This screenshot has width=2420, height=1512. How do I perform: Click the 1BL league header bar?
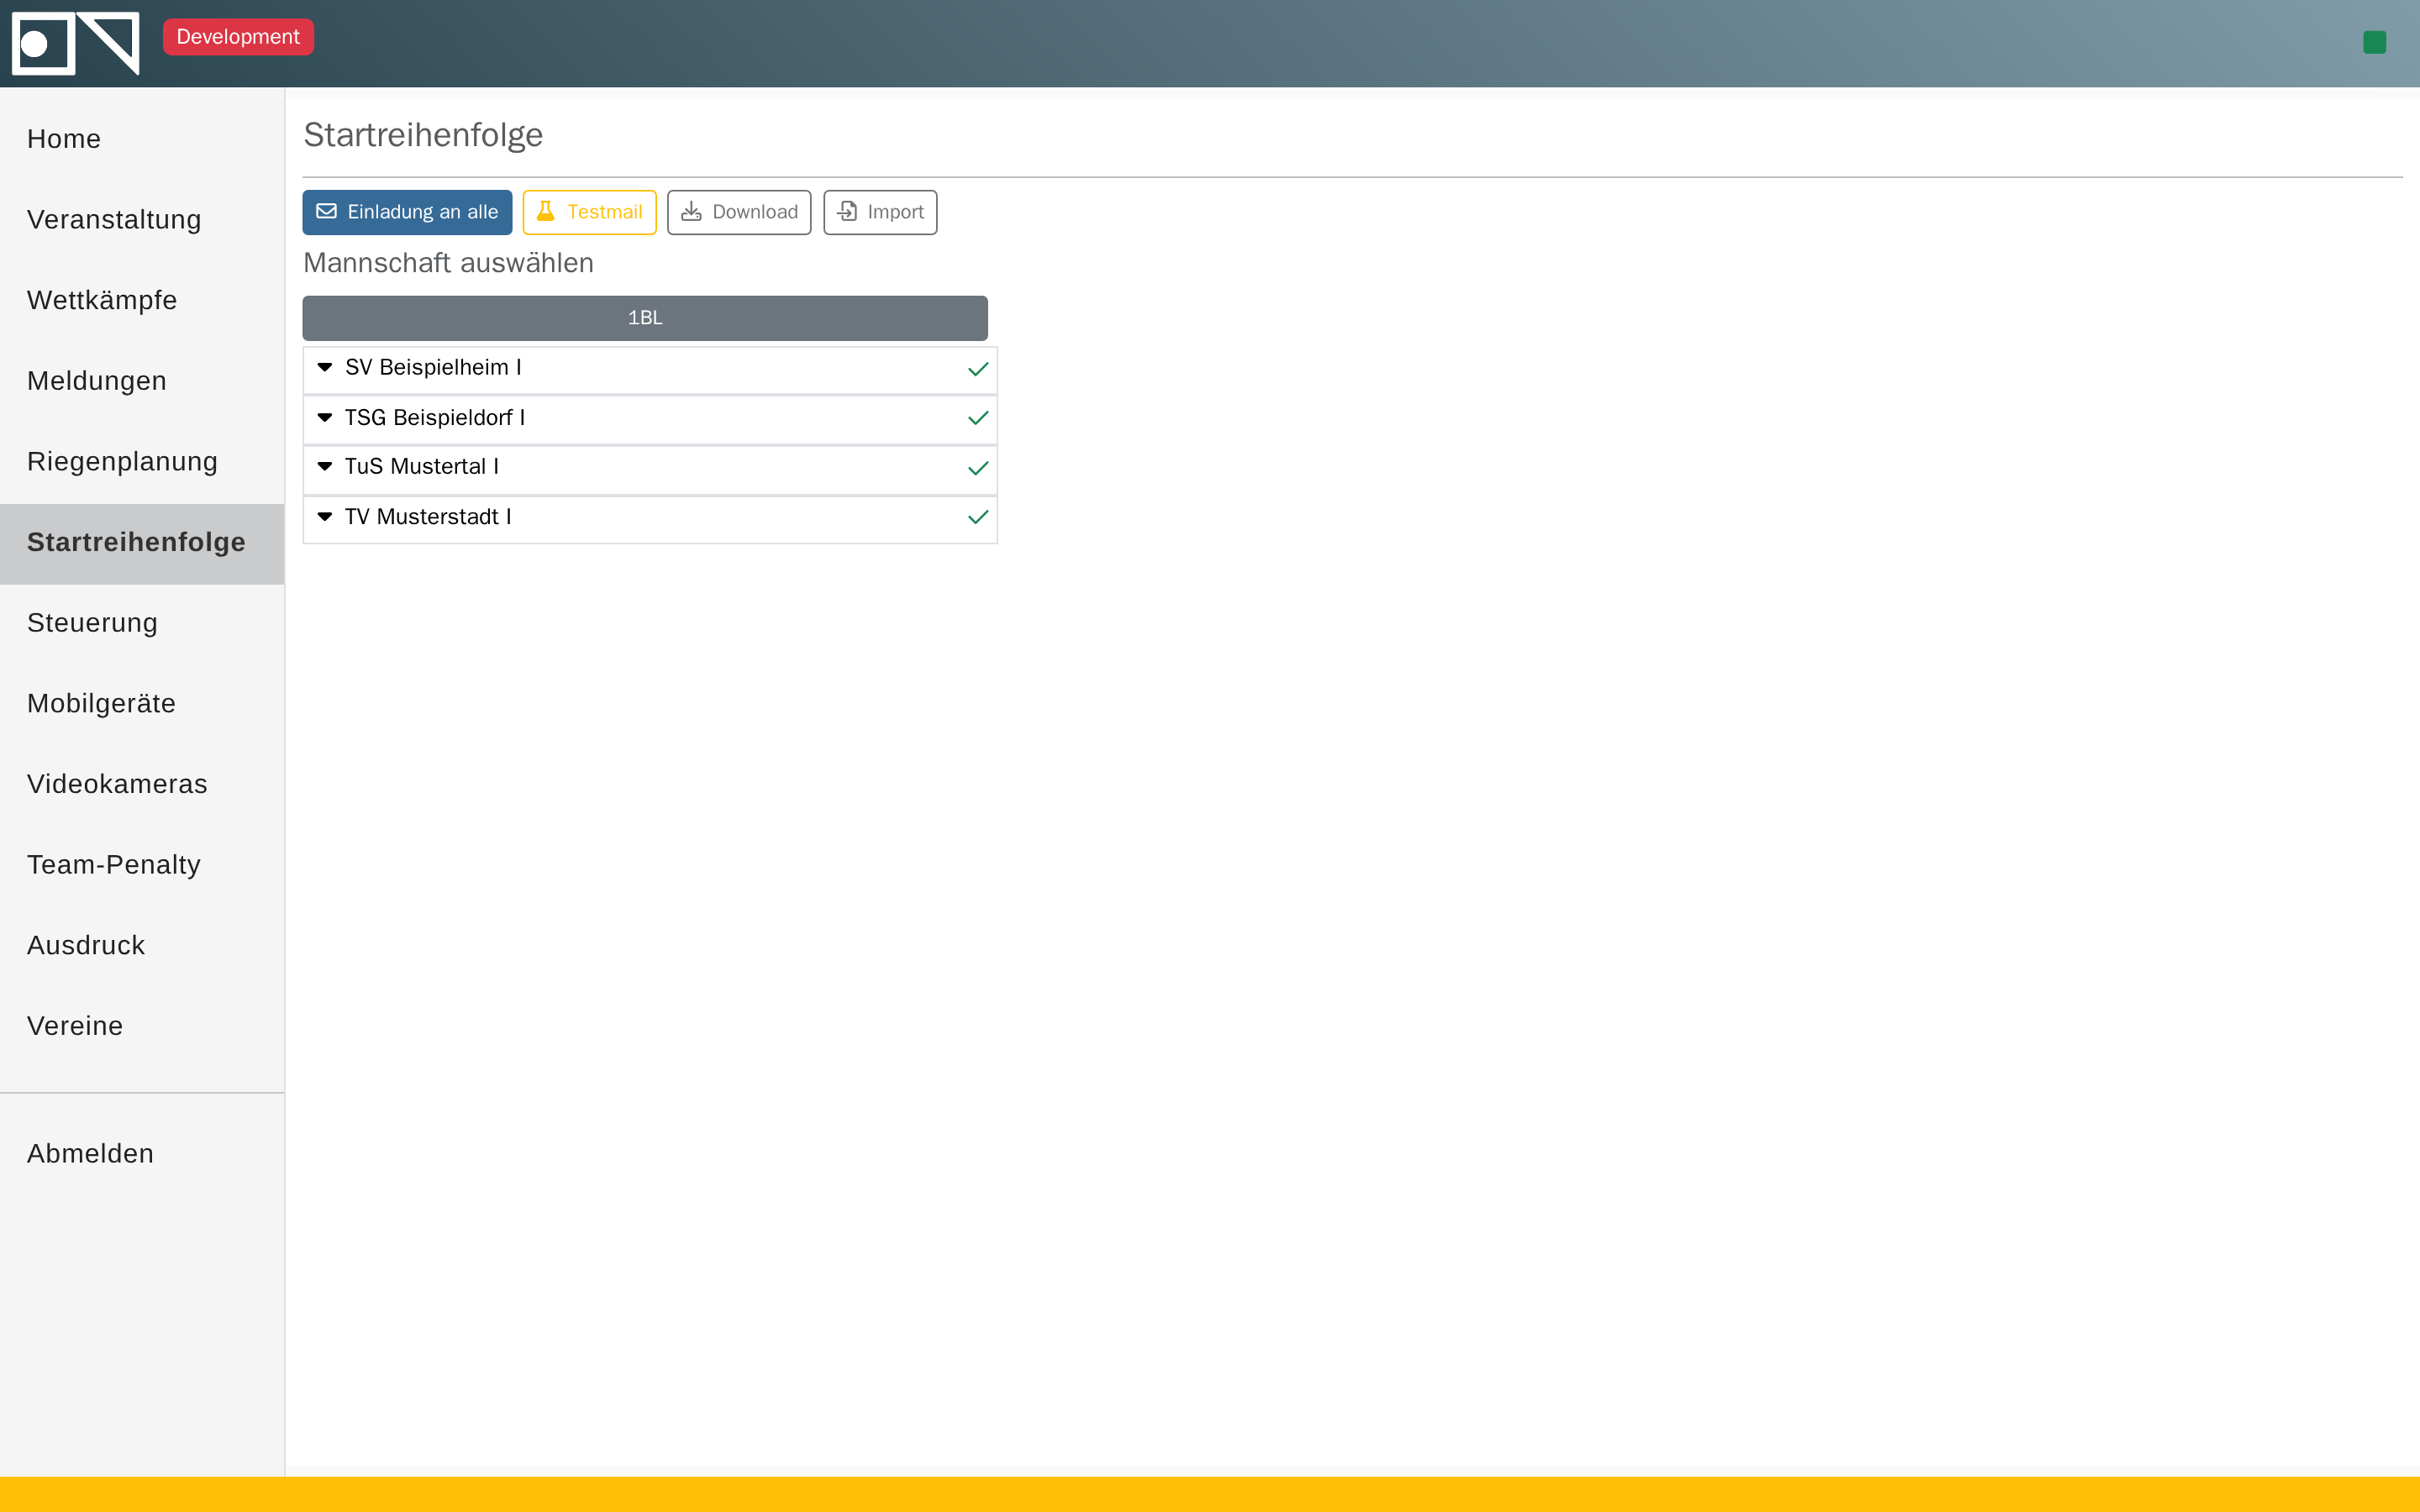[x=645, y=318]
